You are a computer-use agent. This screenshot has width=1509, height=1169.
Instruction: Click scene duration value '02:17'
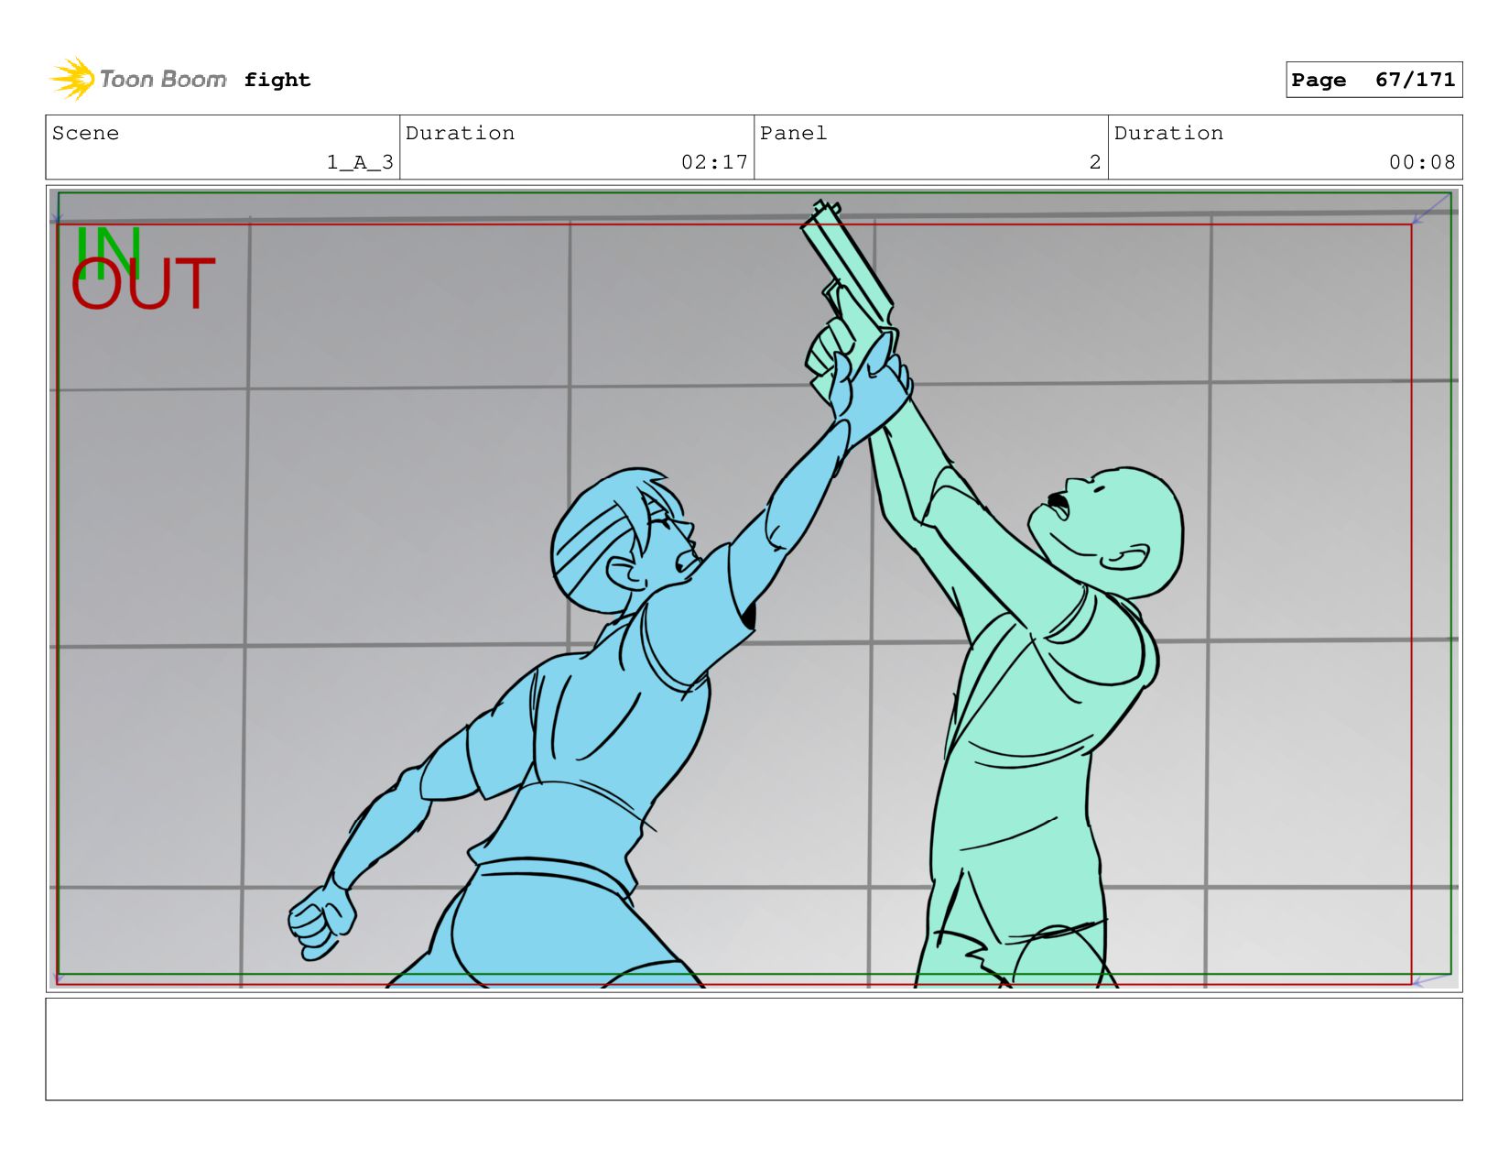click(714, 162)
